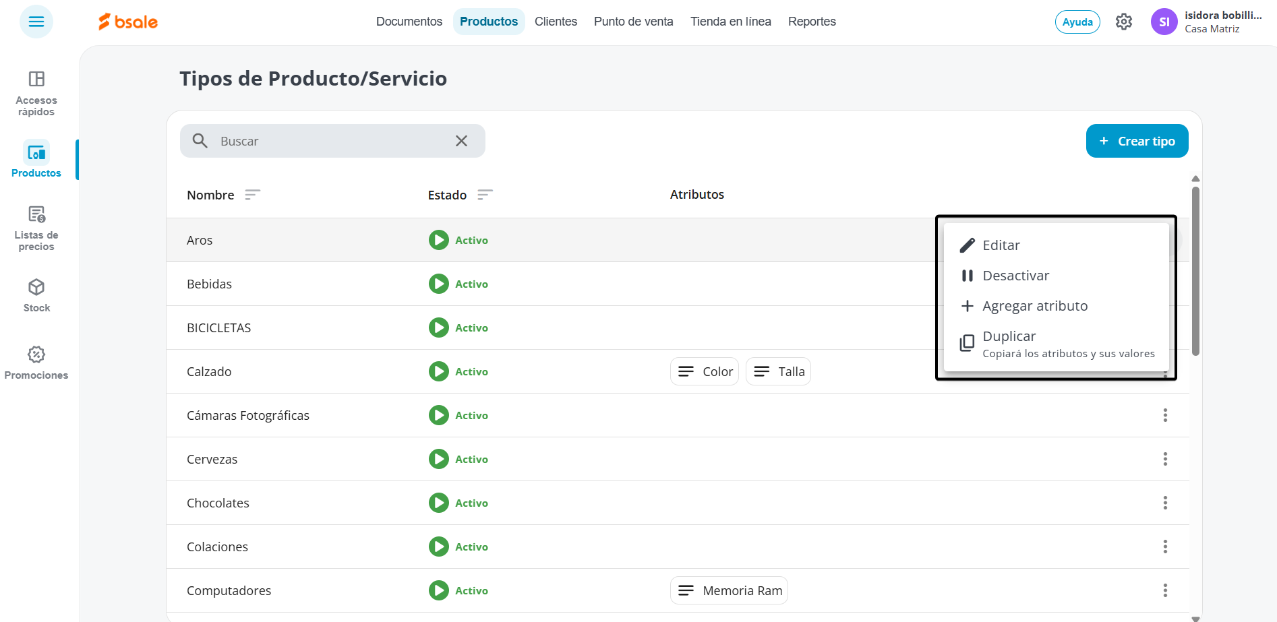This screenshot has height=622, width=1277.
Task: Open three-dot menu for Cervezas
Action: (1165, 459)
